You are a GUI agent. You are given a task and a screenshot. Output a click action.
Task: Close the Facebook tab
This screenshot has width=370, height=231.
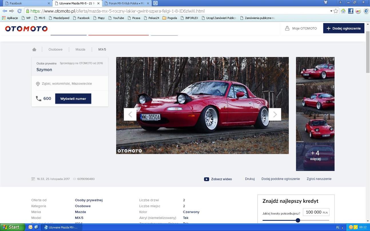pos(49,3)
